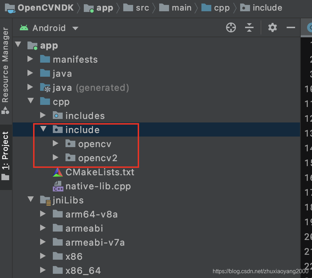Expand the opencv folder arrow
Viewport: 312px width, 278px height.
point(56,143)
